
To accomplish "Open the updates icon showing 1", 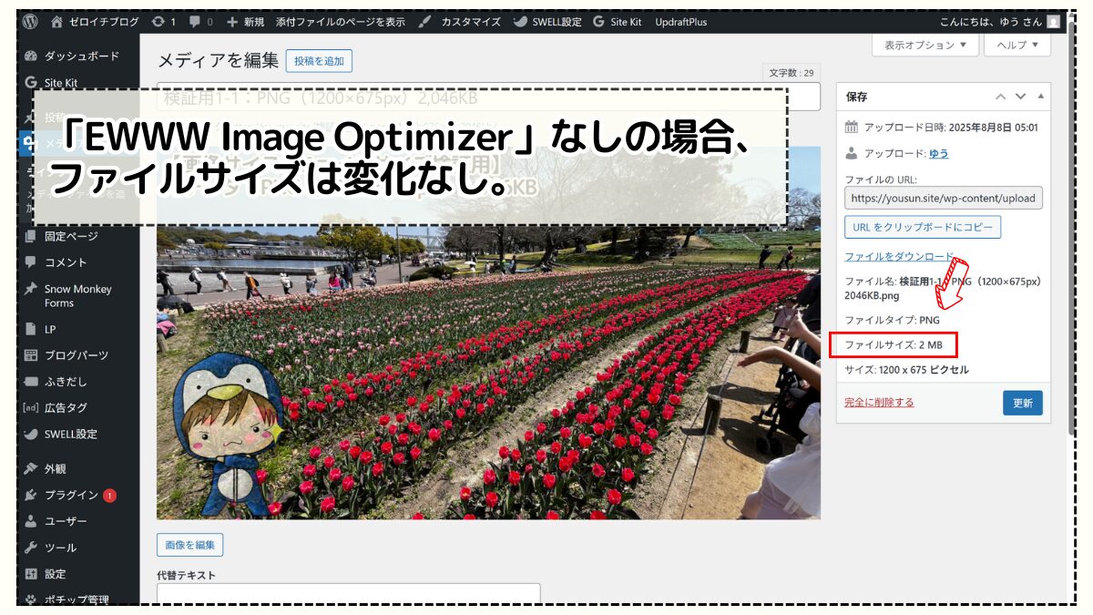I will (x=164, y=22).
